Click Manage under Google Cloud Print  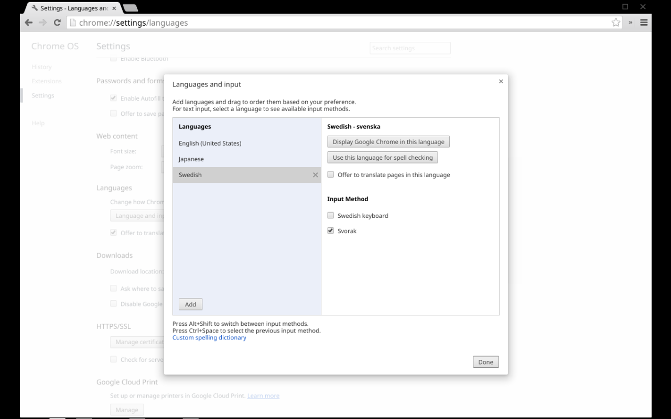pyautogui.click(x=127, y=410)
